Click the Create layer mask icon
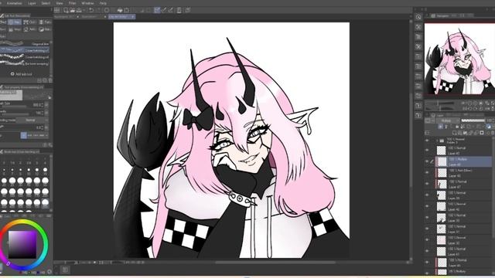The height and width of the screenshot is (278, 495). point(482,133)
